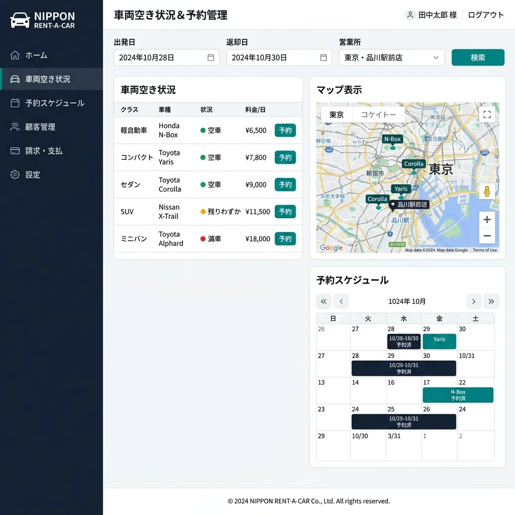Click the Yaris calendar event
This screenshot has width=515, height=515.
(439, 341)
